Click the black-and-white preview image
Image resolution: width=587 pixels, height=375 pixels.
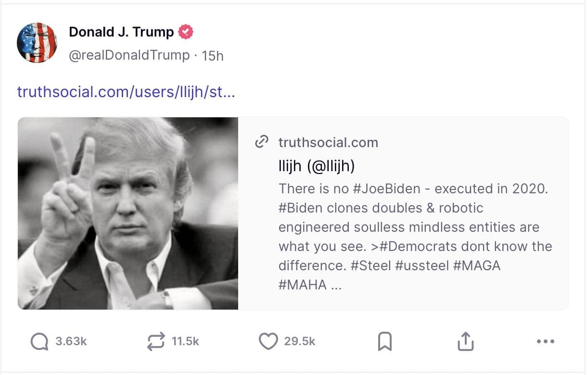click(x=128, y=213)
